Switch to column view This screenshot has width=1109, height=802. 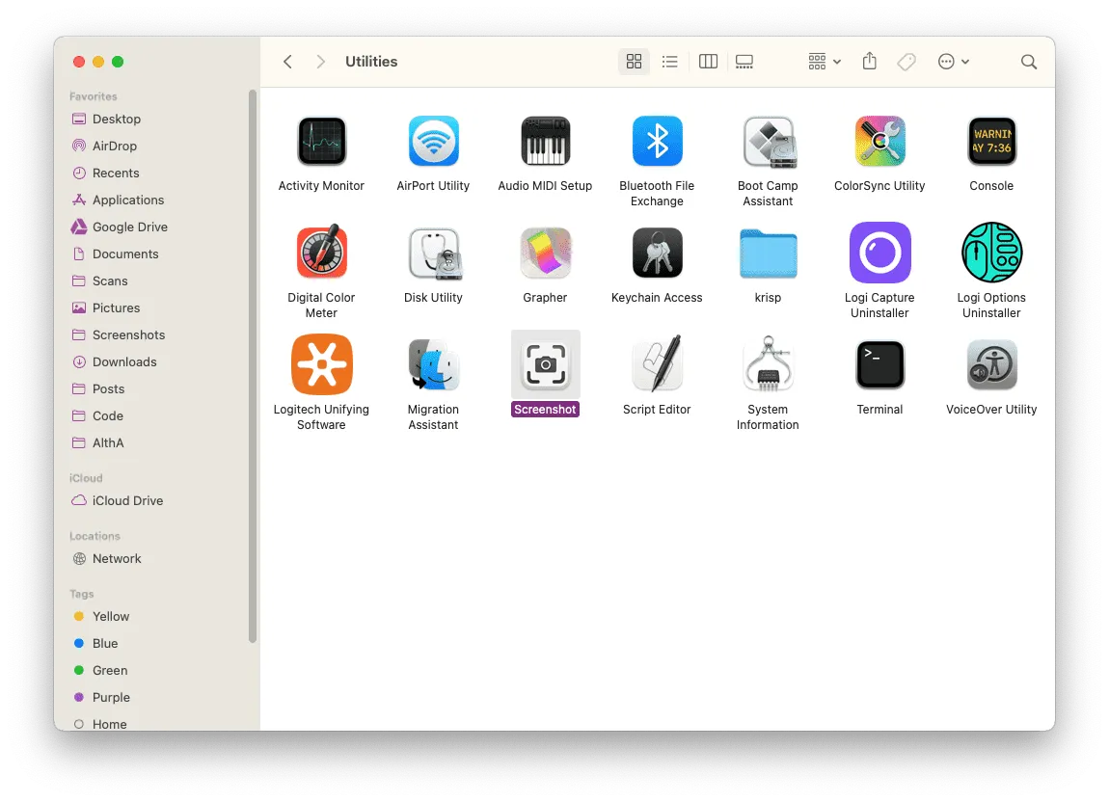708,61
